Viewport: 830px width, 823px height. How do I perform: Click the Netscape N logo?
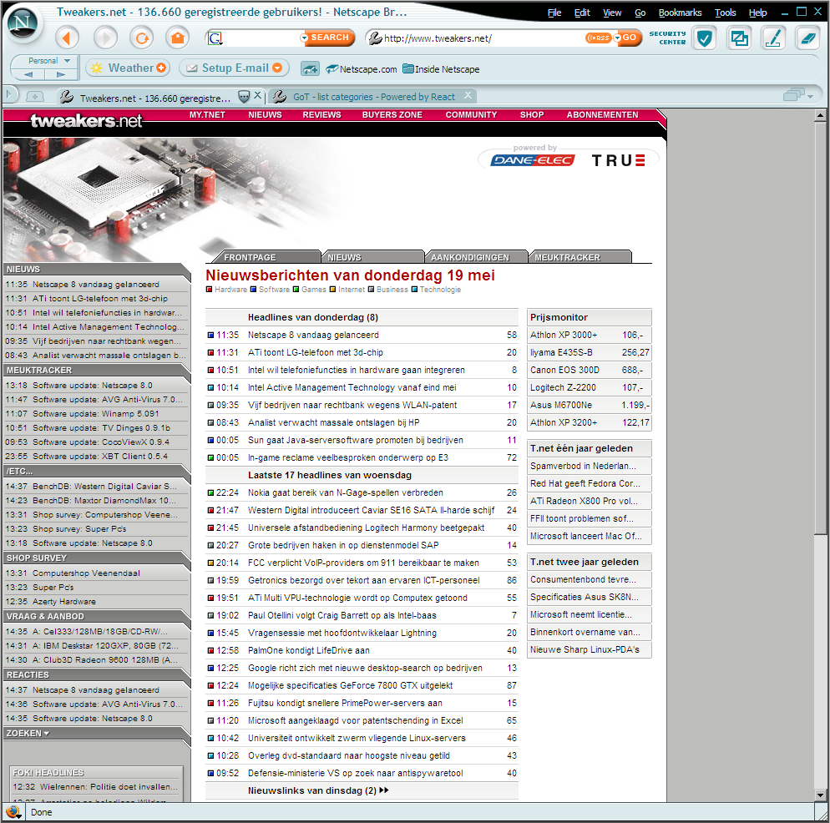pos(23,23)
